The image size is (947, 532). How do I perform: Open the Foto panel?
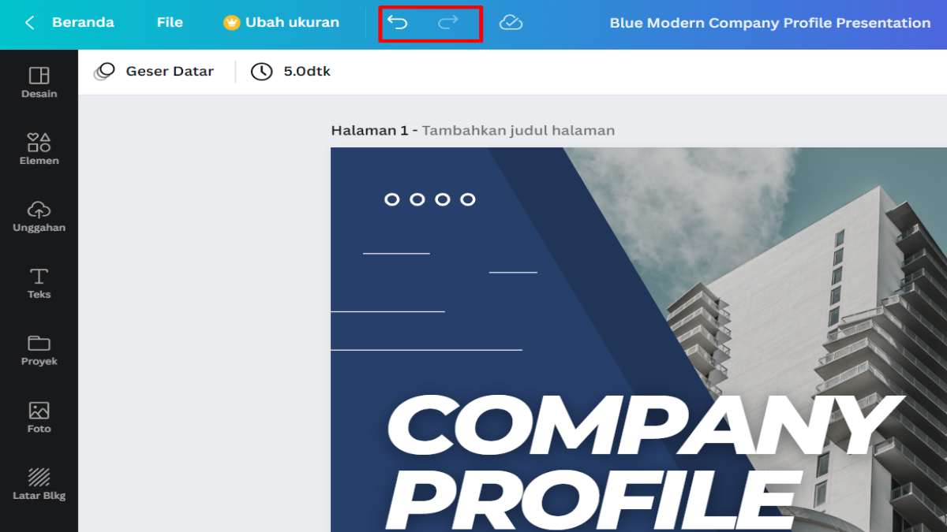coord(39,417)
